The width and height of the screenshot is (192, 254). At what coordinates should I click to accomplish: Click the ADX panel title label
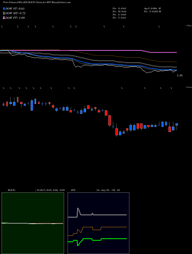click(x=73, y=190)
